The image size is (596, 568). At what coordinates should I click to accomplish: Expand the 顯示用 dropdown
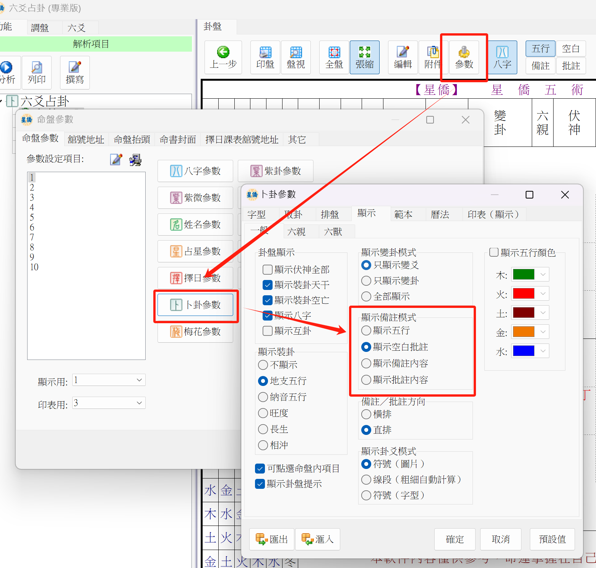pyautogui.click(x=139, y=380)
